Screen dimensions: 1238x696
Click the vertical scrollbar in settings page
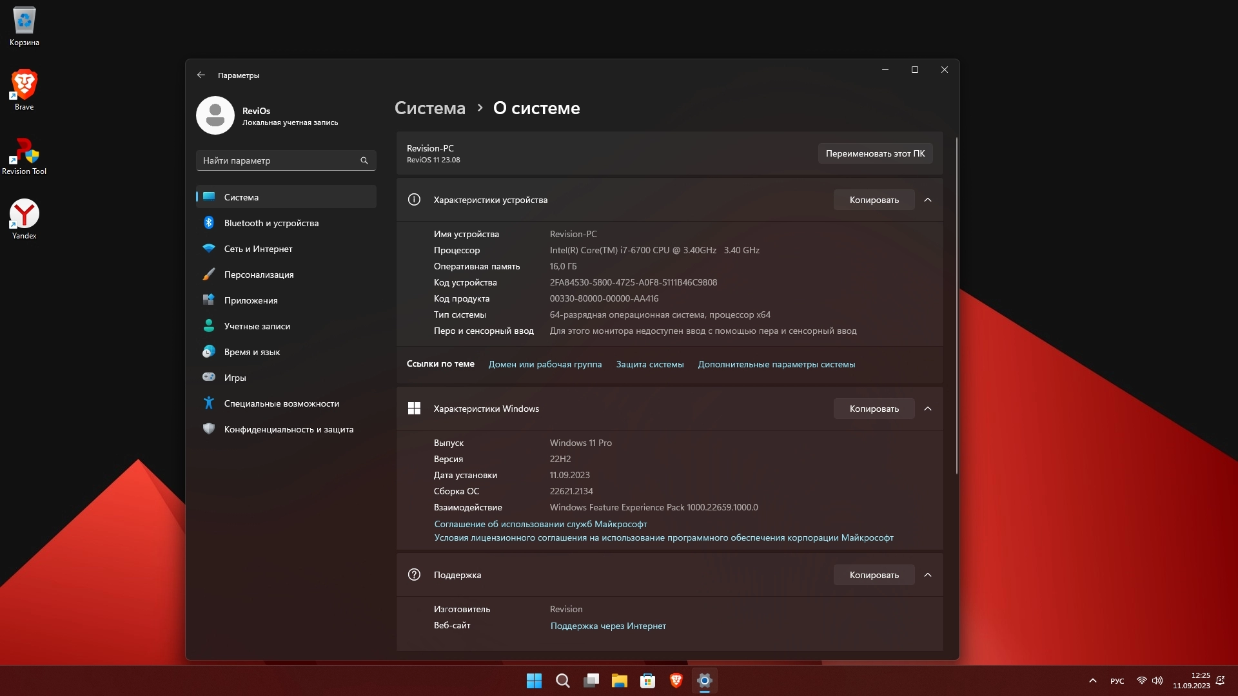956,306
